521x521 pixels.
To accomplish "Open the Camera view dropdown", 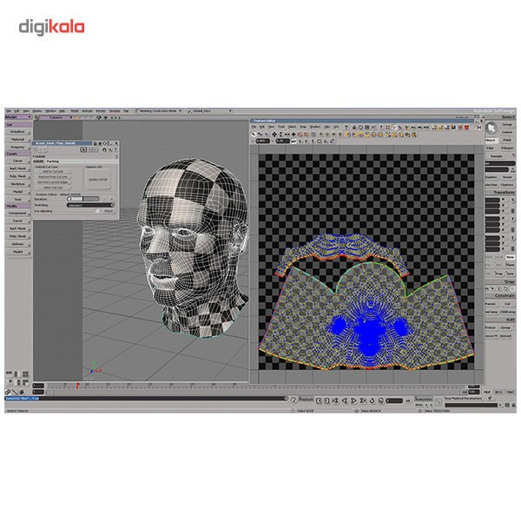I will tap(56, 117).
